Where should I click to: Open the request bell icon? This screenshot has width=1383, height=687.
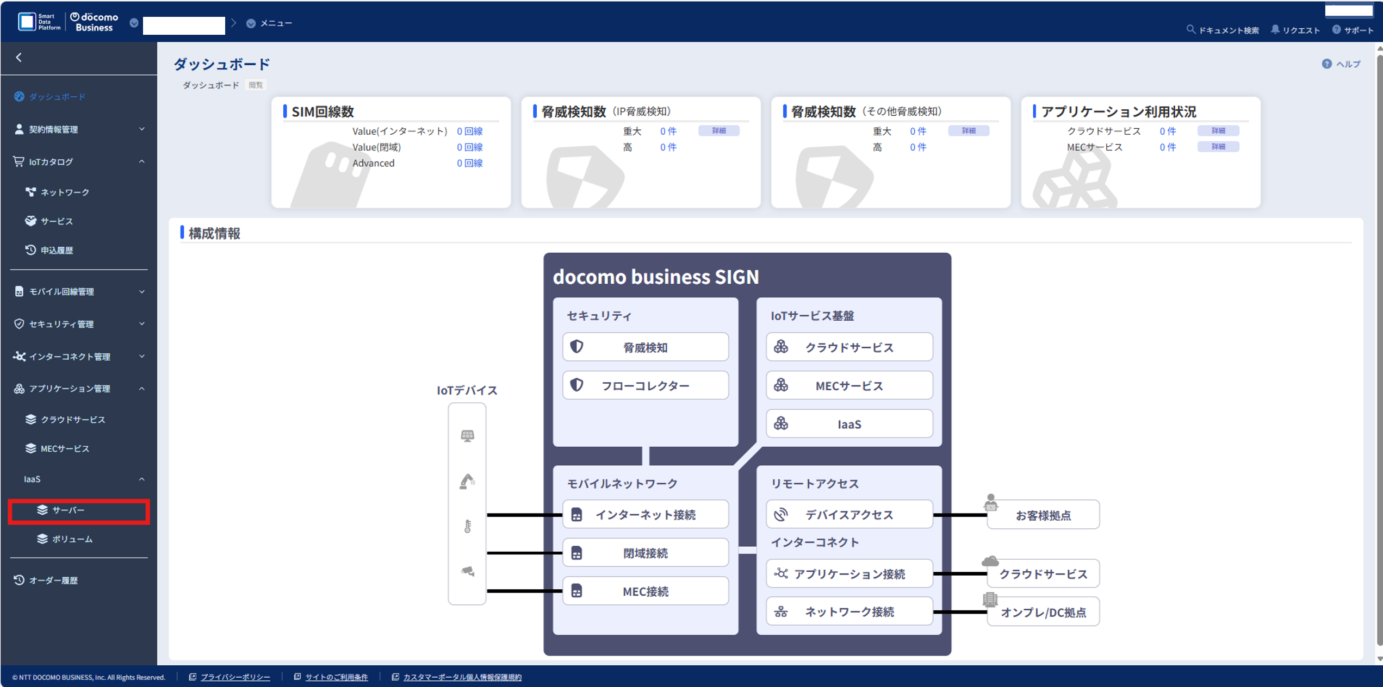(1275, 30)
